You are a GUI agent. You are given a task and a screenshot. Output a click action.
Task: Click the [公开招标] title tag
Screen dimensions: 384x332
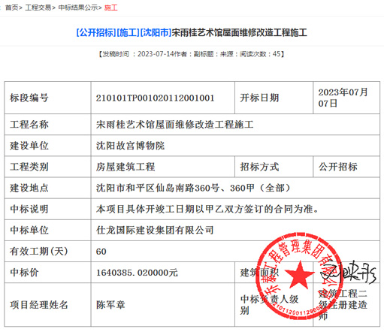(96, 32)
